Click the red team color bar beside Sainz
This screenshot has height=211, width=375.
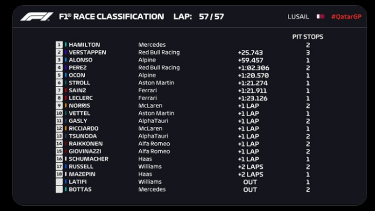pos(66,90)
